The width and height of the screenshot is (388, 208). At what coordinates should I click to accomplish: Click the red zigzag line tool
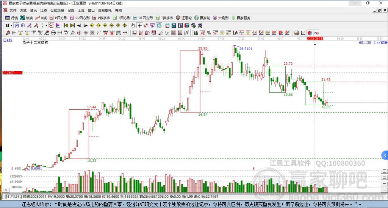click(x=146, y=25)
